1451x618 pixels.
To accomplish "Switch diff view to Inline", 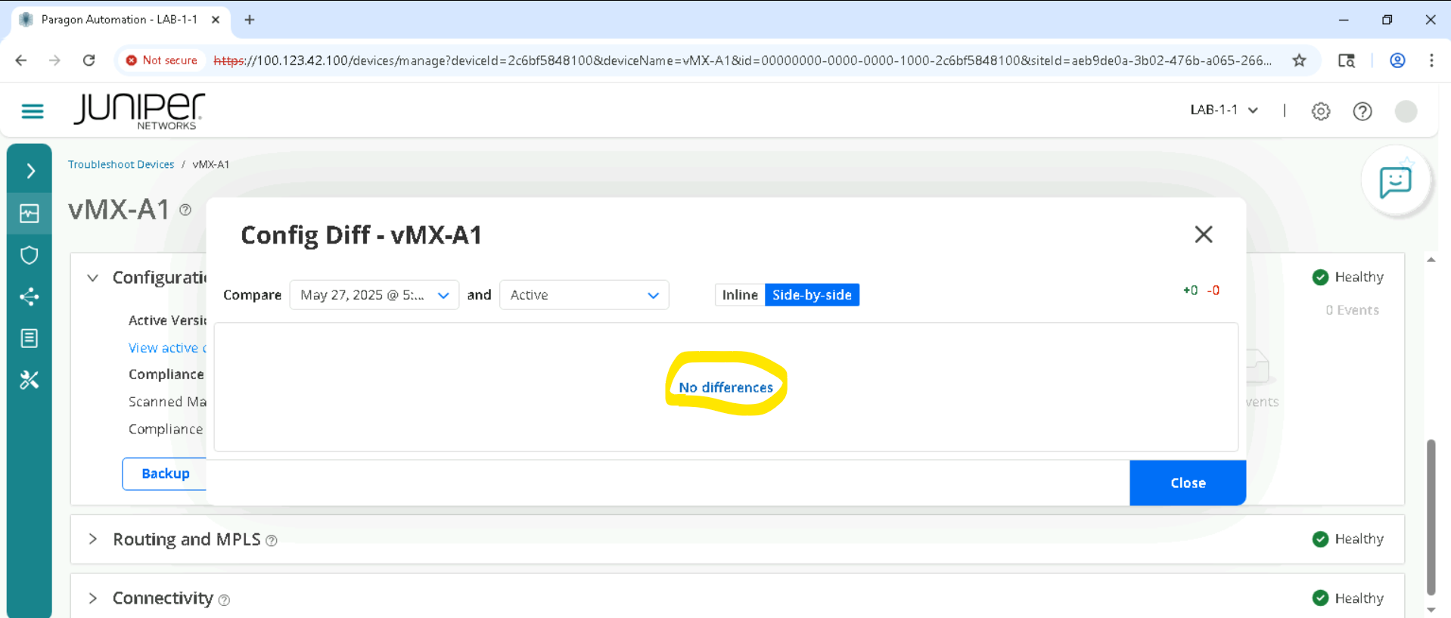I will pos(739,295).
